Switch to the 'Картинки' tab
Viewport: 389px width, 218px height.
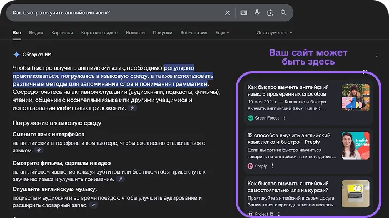point(62,33)
